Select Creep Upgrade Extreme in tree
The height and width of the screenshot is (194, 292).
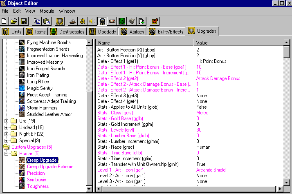(x=50, y=167)
